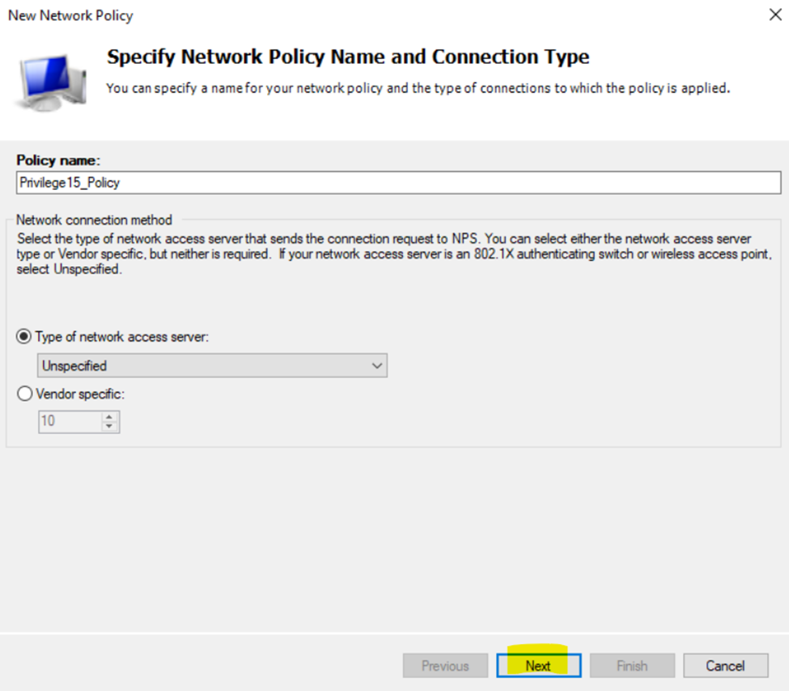Decrease vendor specific value with down arrow

click(109, 426)
